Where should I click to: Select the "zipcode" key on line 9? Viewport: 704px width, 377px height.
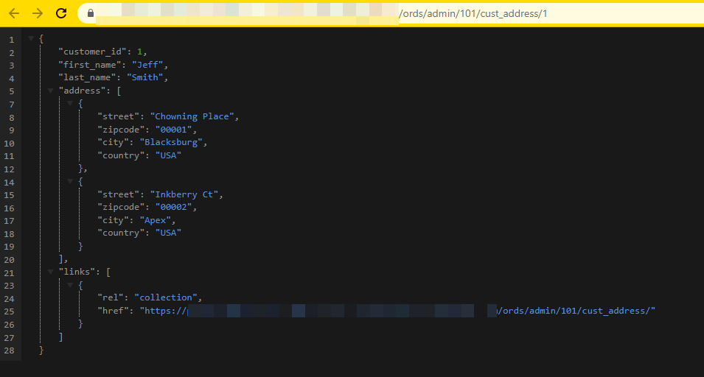(121, 130)
